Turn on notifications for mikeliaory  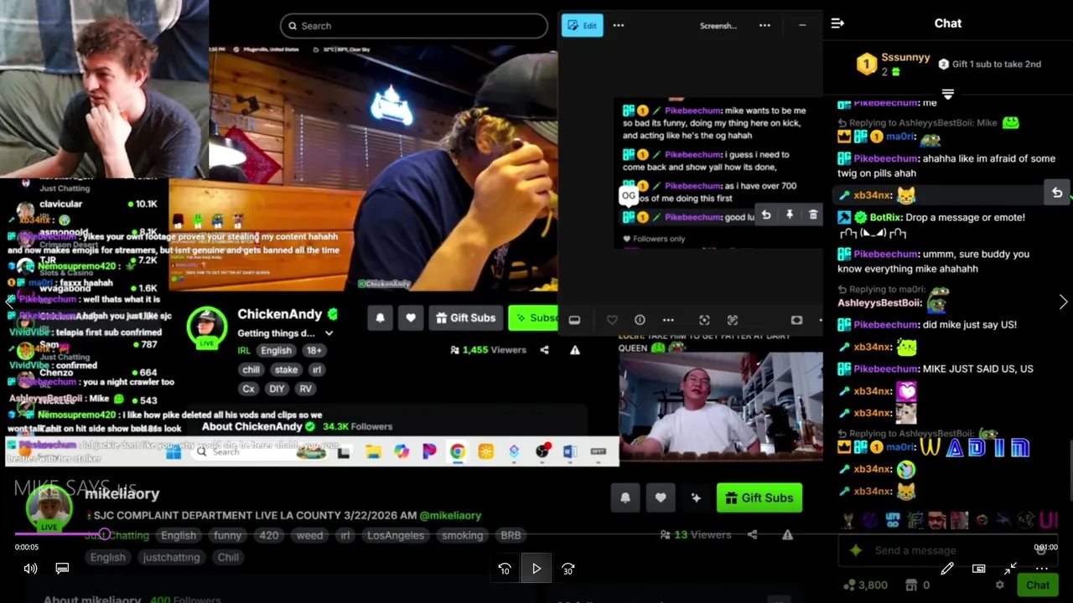coord(625,497)
